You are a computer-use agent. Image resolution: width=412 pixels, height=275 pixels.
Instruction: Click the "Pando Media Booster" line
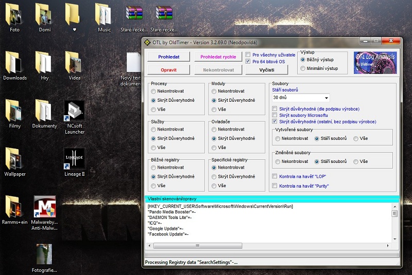click(x=171, y=212)
